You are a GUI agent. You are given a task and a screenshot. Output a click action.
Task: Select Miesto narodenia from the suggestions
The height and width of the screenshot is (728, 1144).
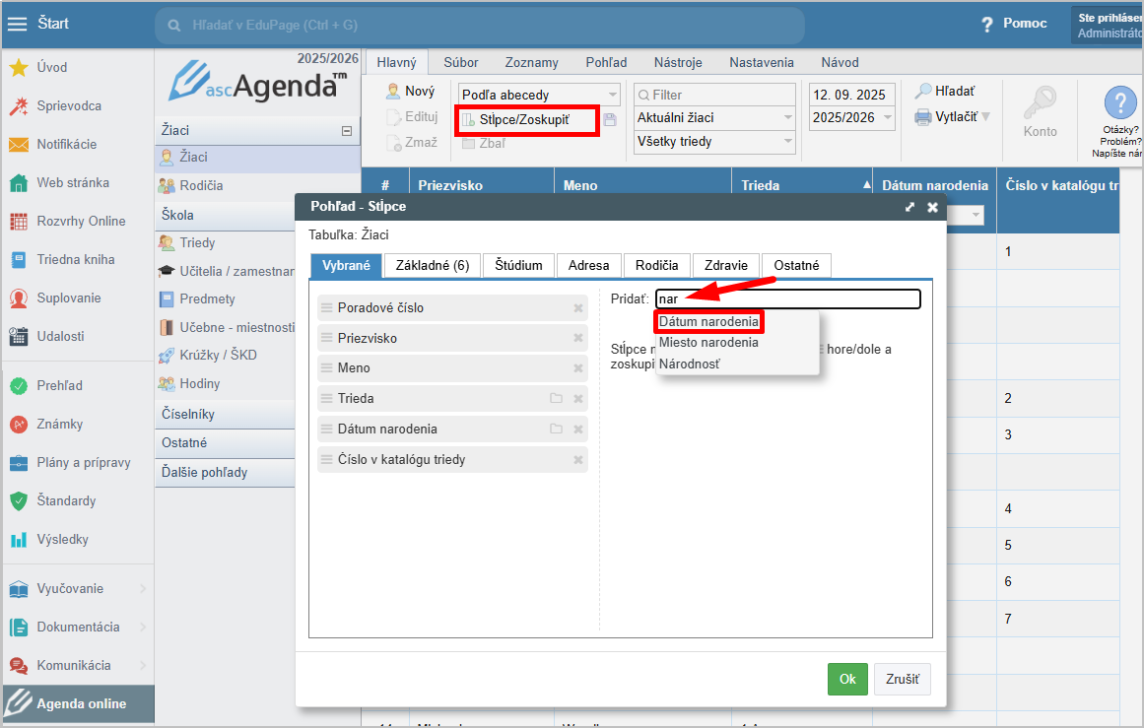click(708, 343)
